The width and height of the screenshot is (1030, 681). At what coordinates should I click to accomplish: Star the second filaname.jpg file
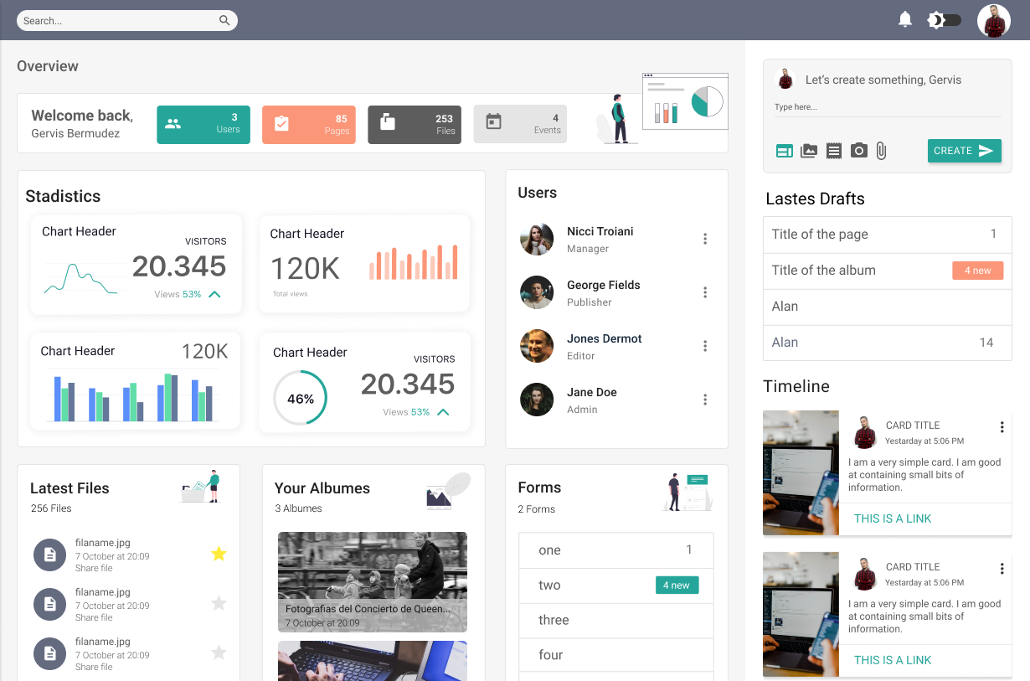click(219, 603)
